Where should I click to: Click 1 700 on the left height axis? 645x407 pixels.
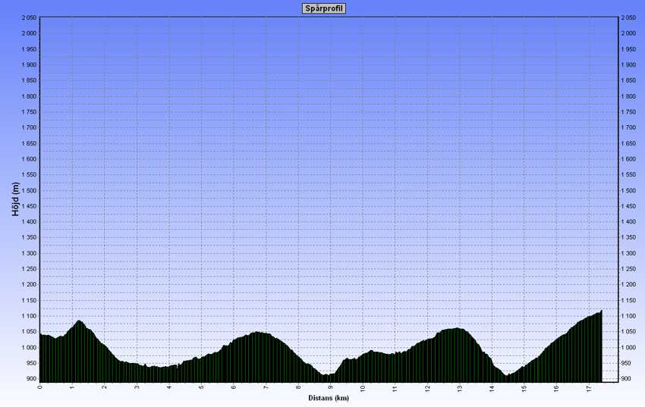pos(29,128)
